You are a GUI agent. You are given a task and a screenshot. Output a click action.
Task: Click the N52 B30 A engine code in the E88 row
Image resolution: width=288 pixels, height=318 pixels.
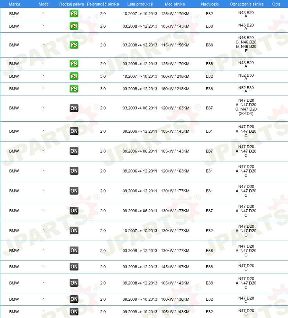(x=246, y=89)
